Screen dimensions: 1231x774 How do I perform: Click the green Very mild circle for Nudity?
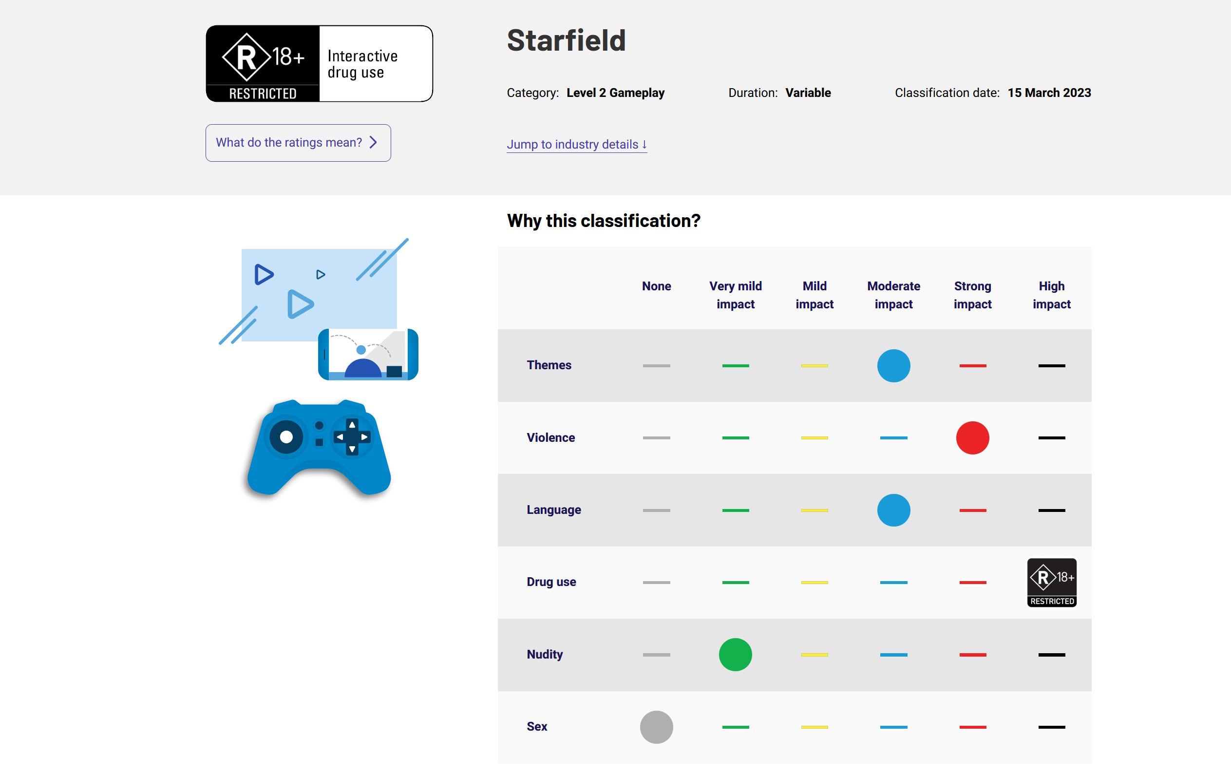(x=735, y=654)
